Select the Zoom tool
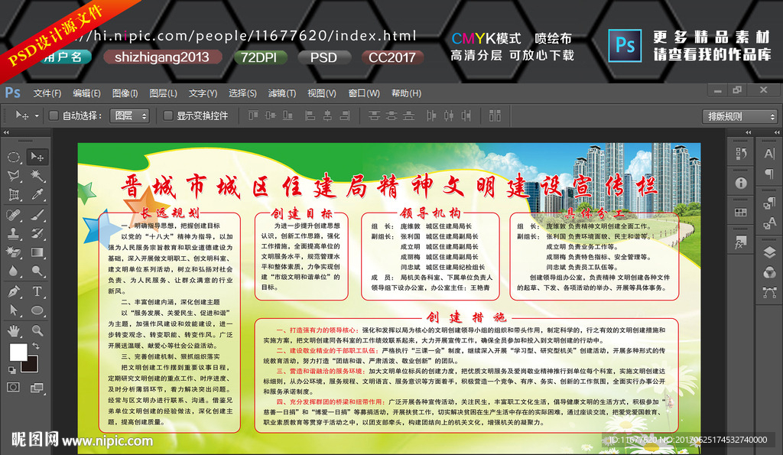Screen dimensions: 783x455 pyautogui.click(x=37, y=330)
